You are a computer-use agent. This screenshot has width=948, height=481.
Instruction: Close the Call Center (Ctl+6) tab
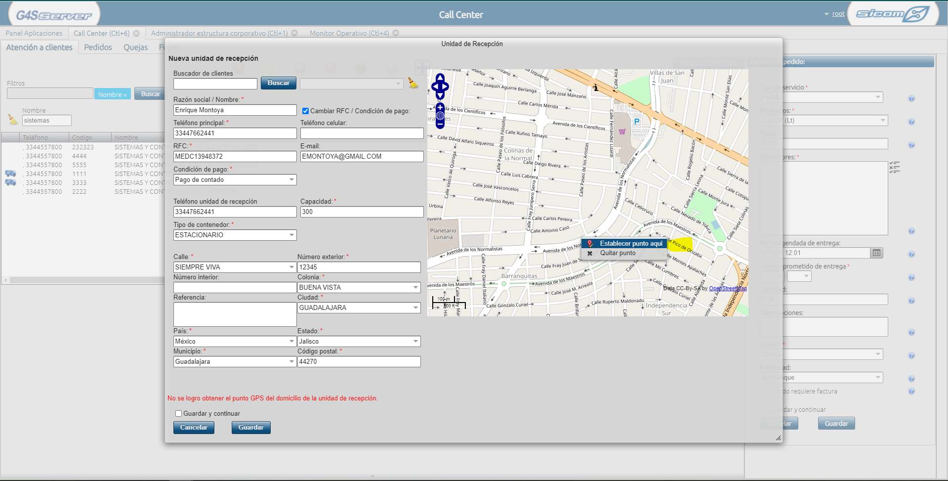(x=136, y=33)
